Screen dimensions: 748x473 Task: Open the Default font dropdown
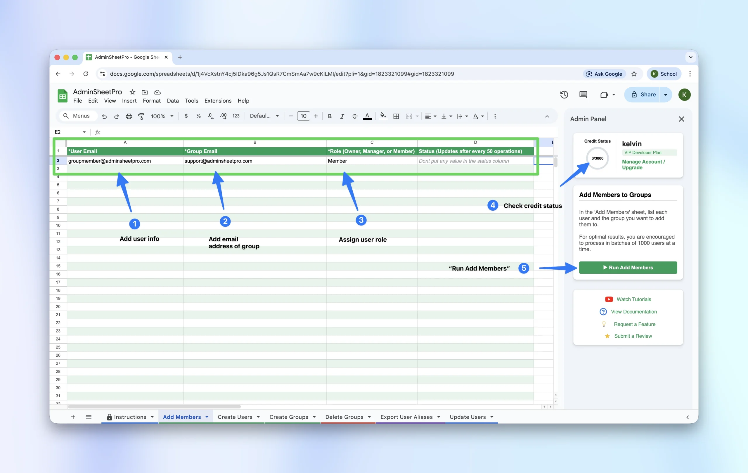[264, 116]
